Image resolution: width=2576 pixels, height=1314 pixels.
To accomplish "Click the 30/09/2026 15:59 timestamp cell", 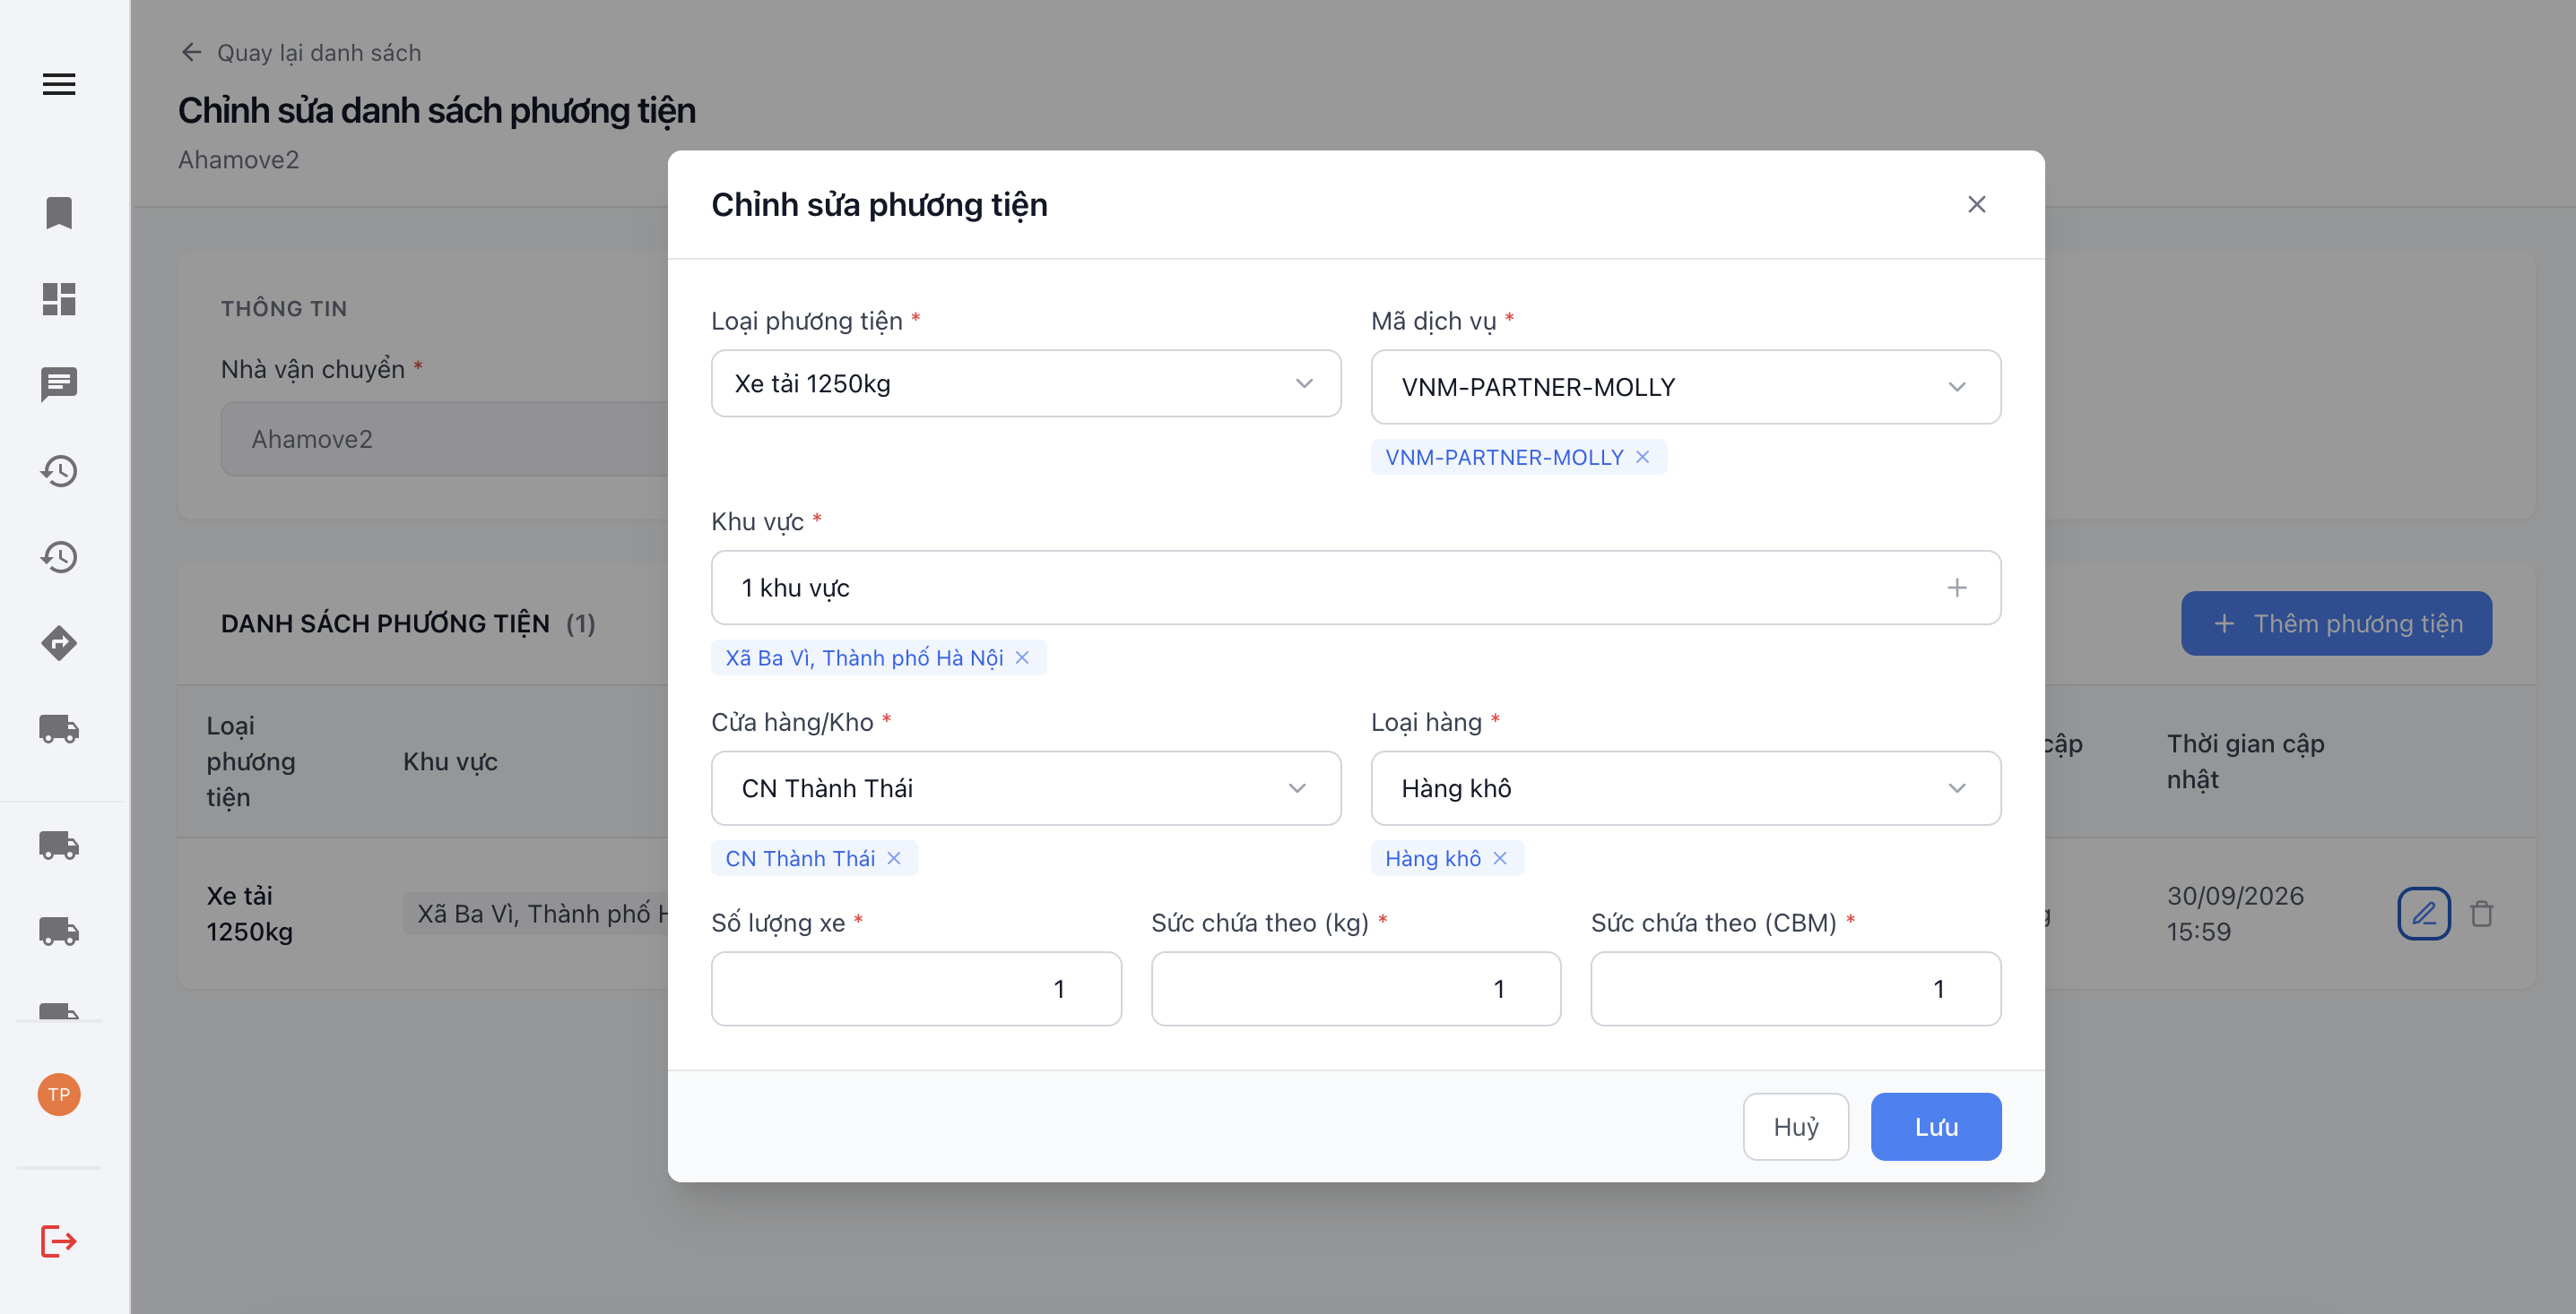I will point(2235,914).
